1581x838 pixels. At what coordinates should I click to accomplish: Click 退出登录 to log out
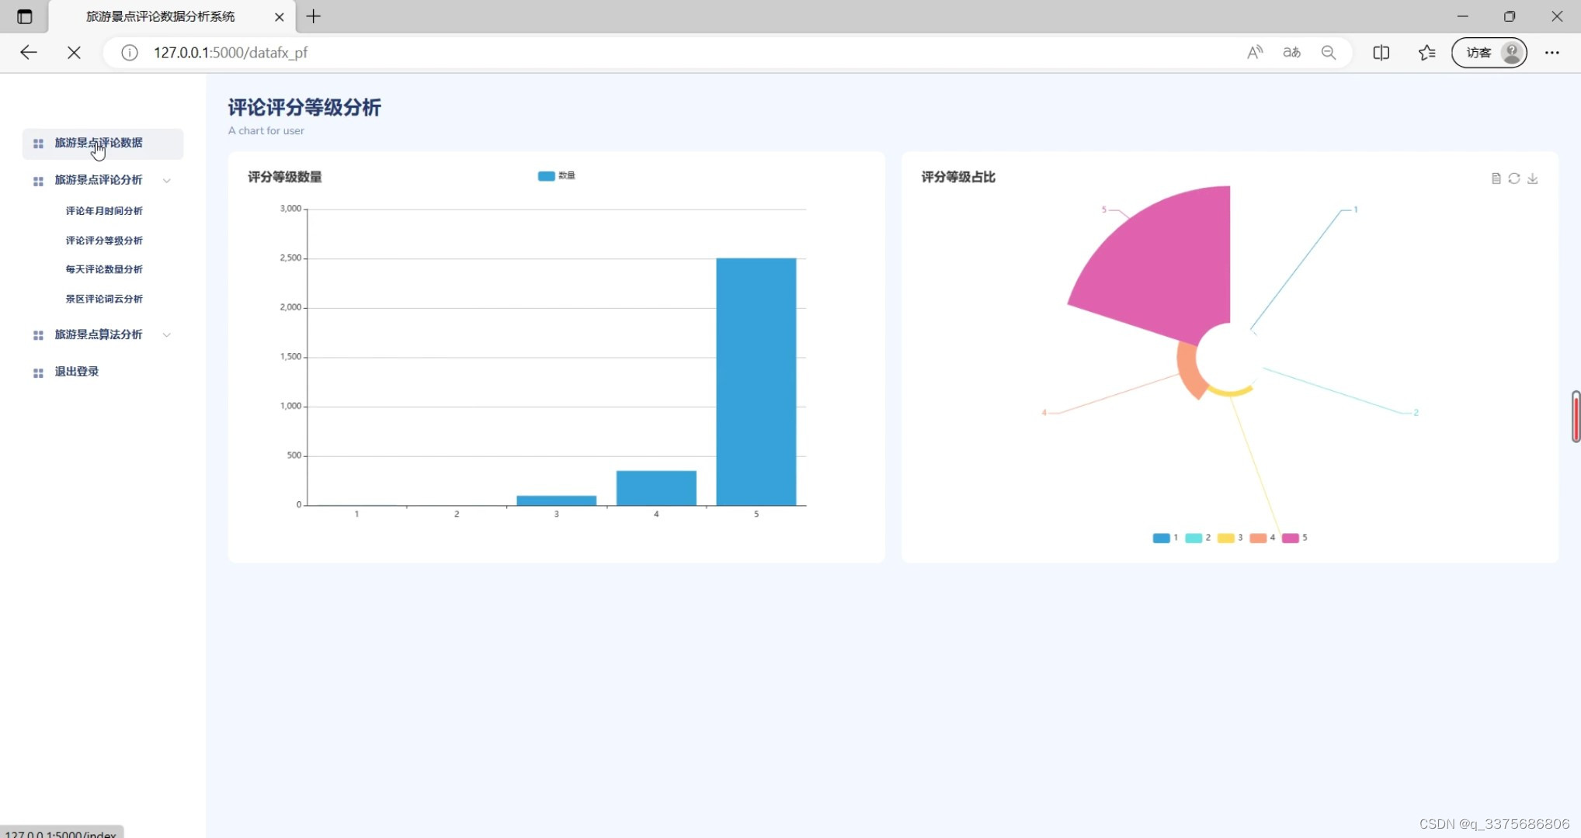(x=77, y=372)
